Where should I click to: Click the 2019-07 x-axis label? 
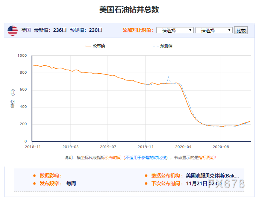(108, 147)
